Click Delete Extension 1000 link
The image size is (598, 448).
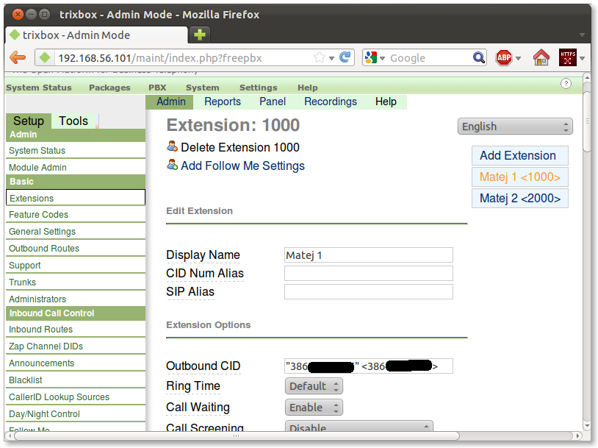coord(239,147)
